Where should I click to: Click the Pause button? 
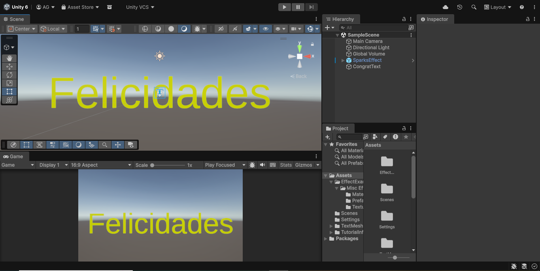(x=298, y=7)
